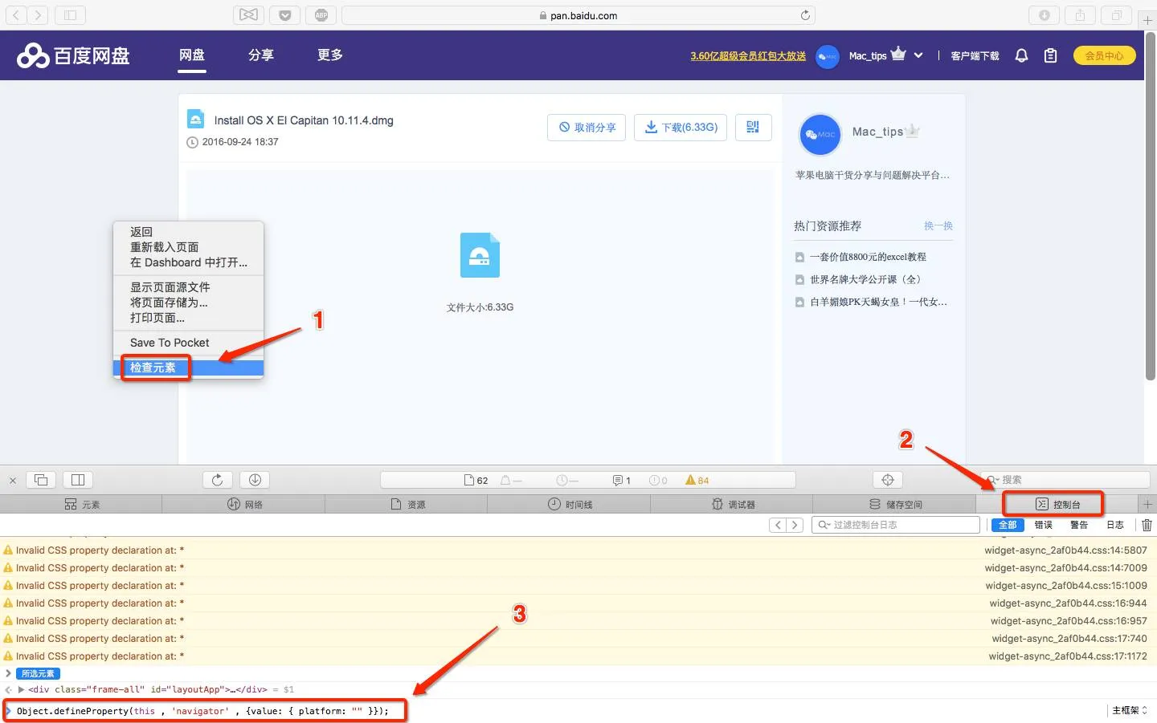Open the 调试器 inspector tab
The image size is (1157, 723).
pos(733,504)
